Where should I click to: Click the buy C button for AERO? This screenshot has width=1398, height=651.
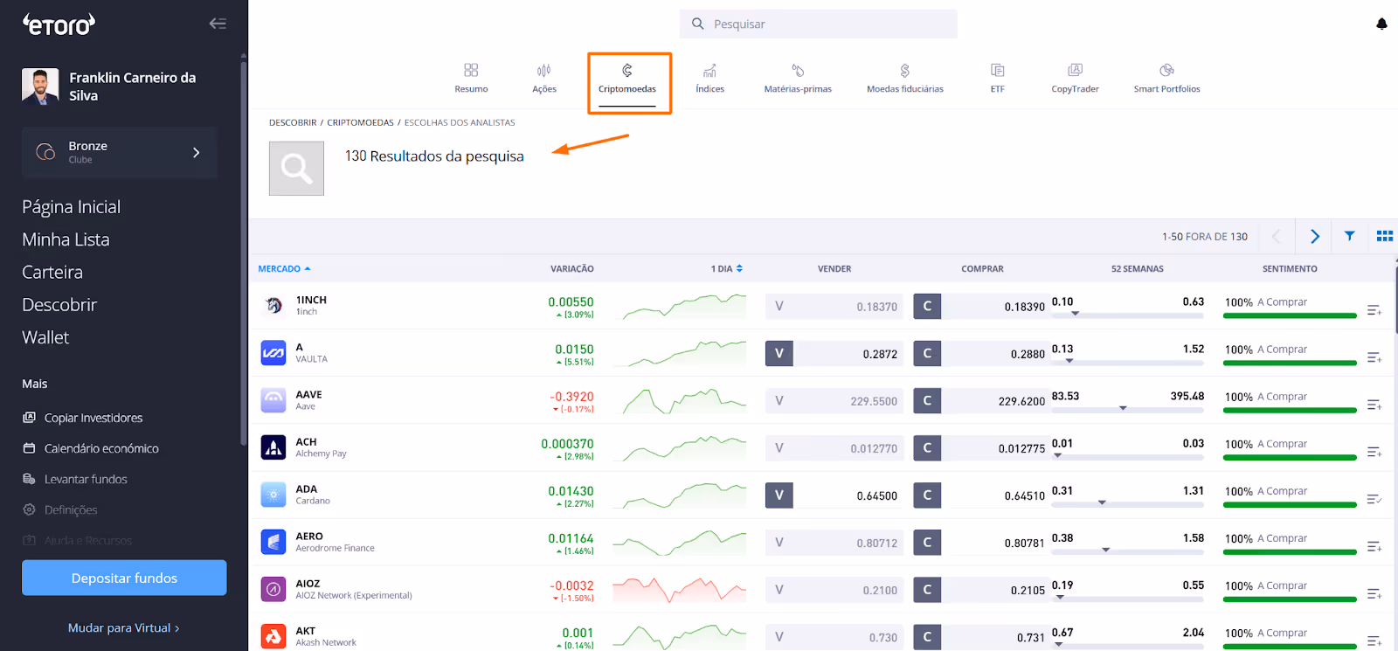coord(927,543)
